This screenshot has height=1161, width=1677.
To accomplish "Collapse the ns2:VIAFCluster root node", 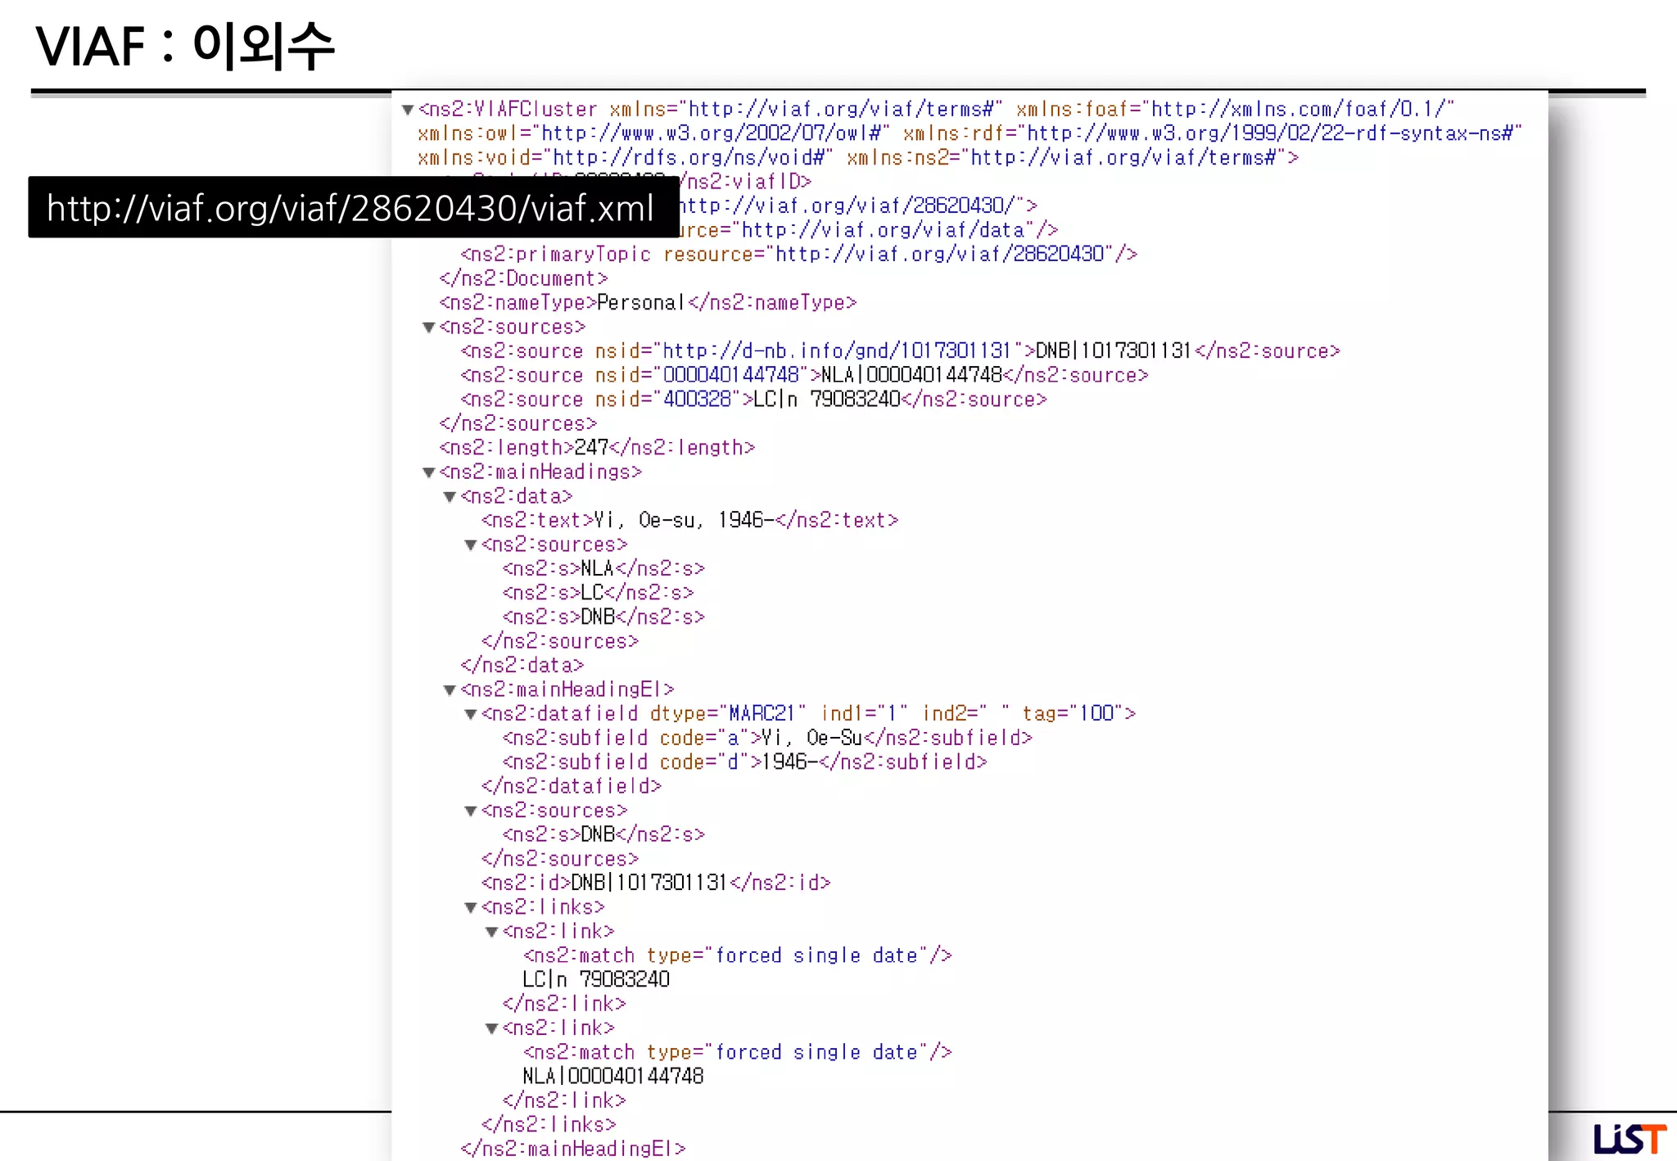I will point(408,110).
